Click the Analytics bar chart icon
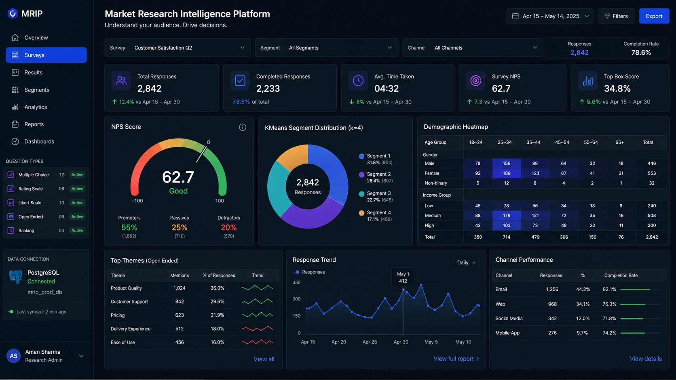Viewport: 676px width, 380px height. coord(15,107)
